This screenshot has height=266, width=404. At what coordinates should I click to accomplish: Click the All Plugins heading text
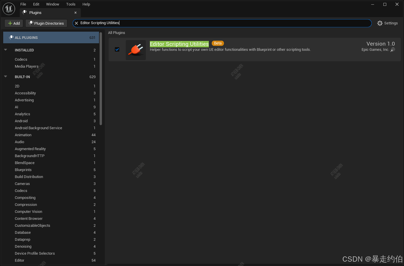116,33
